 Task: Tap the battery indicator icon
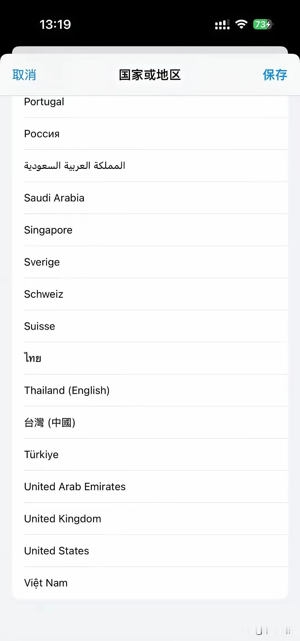coord(263,24)
